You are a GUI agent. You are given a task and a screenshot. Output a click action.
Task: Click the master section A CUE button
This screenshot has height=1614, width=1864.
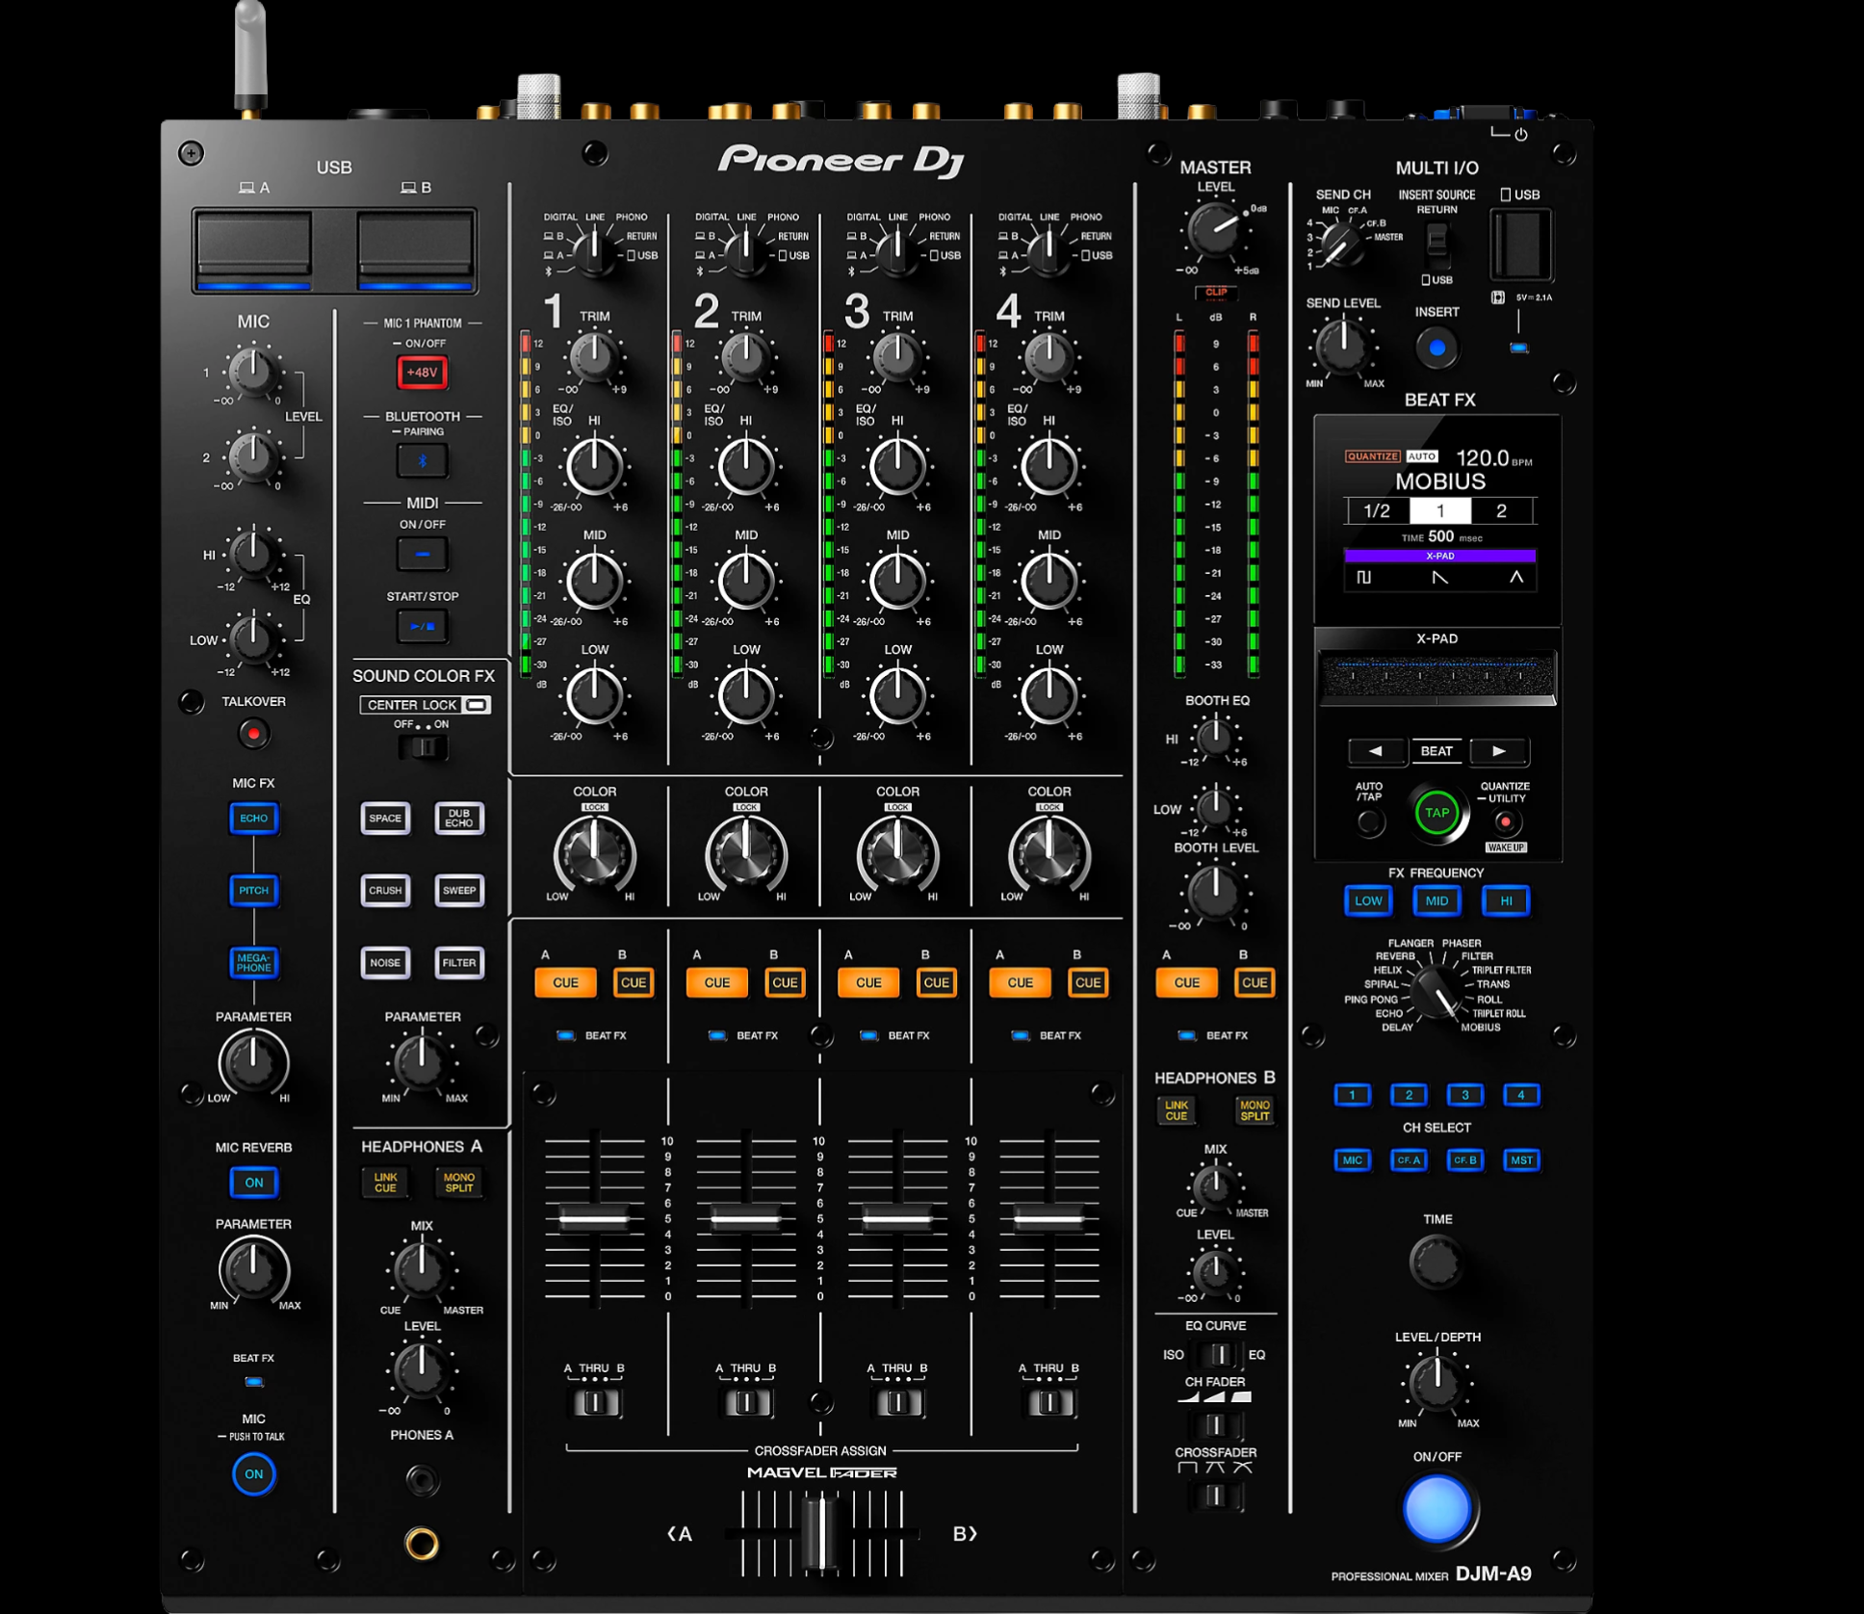coord(1186,983)
